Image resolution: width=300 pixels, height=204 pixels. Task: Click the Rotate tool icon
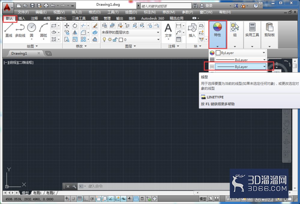(75, 25)
